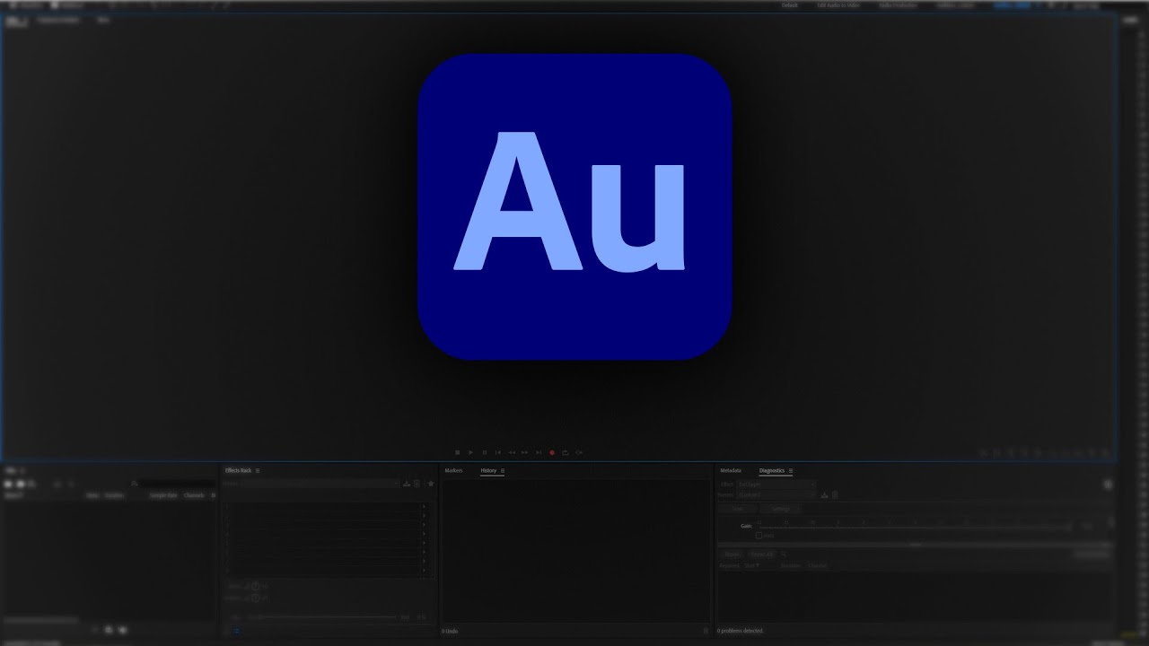Select the Diagnostics tab
The height and width of the screenshot is (646, 1149).
pos(772,470)
